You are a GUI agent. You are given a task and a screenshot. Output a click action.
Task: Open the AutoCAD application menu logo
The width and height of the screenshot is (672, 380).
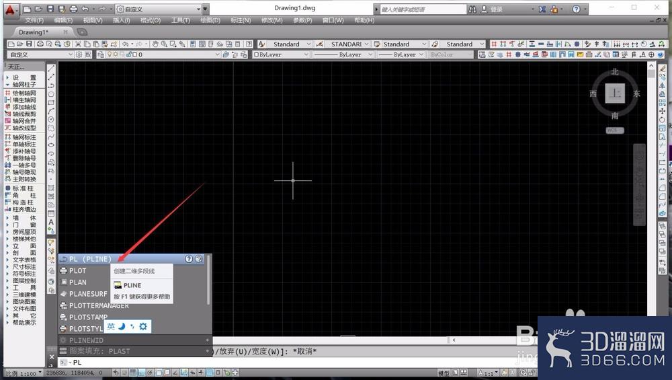[10, 9]
